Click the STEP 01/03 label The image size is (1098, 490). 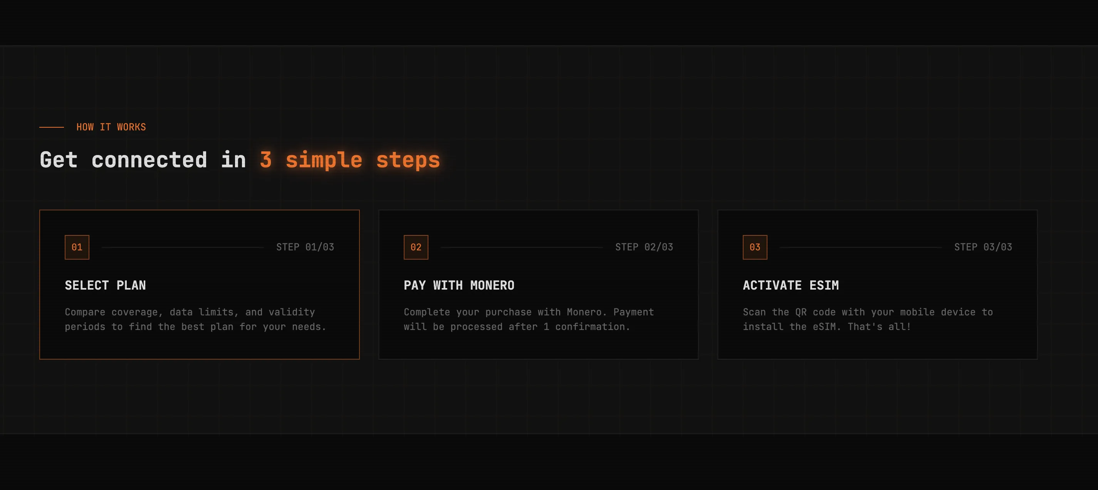point(305,247)
